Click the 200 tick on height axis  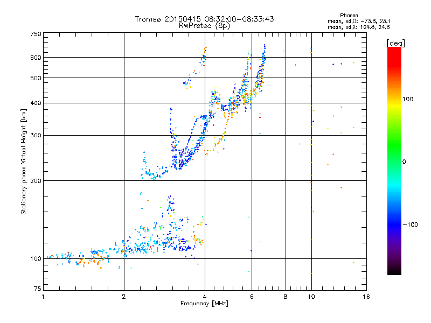[36, 180]
